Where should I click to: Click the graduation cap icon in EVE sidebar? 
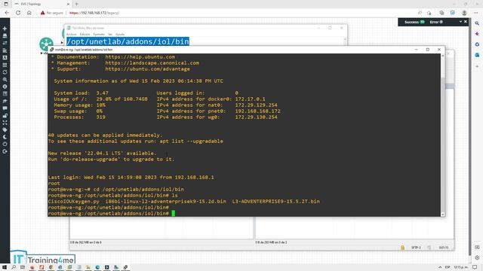[5, 101]
